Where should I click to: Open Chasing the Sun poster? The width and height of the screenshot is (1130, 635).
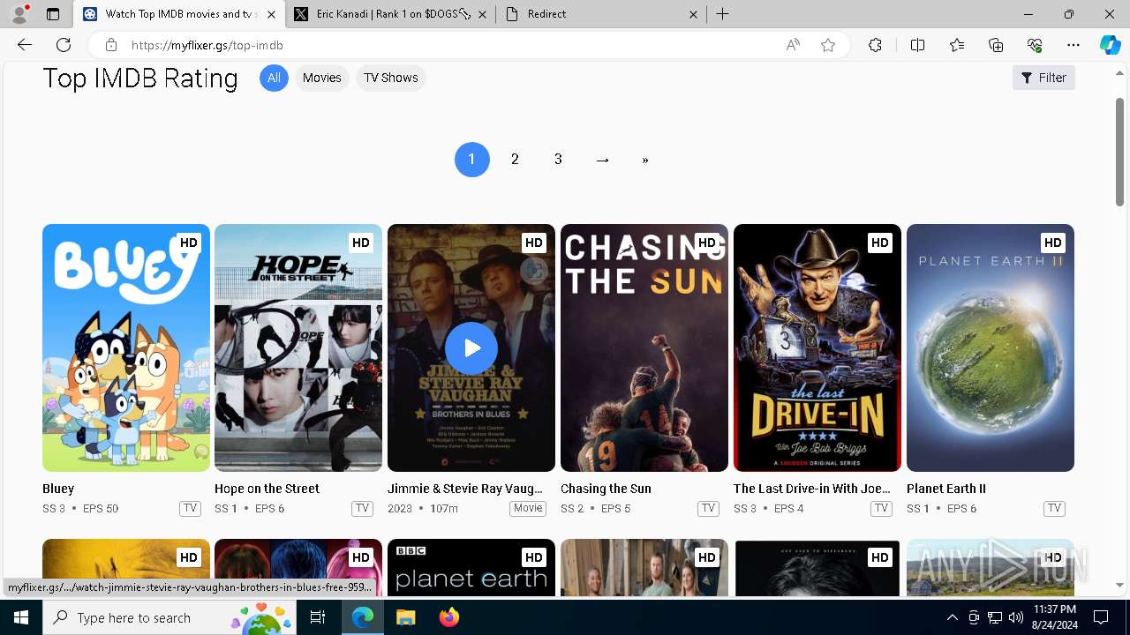pos(644,347)
